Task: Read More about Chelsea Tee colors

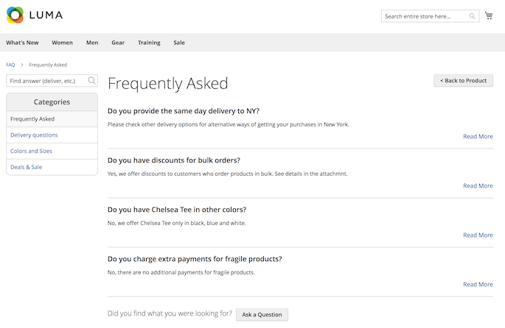Action: 478,235
